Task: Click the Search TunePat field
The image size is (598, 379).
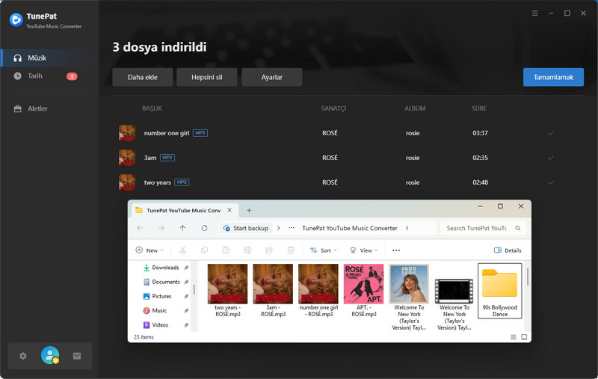Action: (x=483, y=228)
